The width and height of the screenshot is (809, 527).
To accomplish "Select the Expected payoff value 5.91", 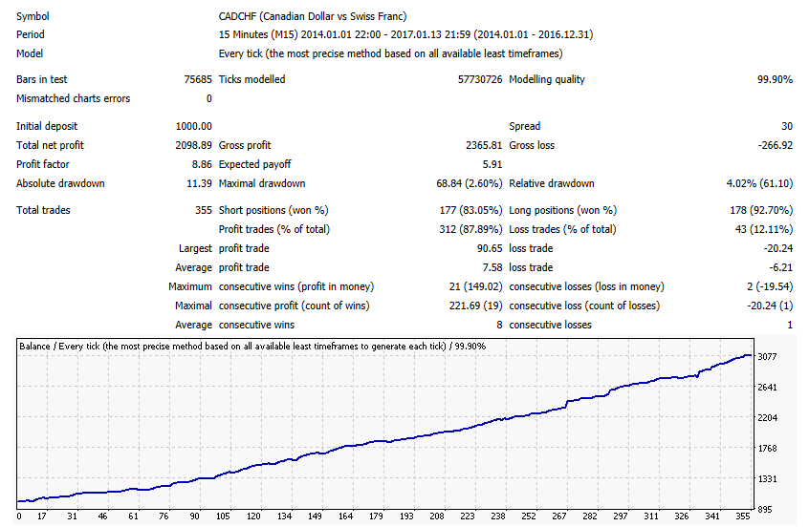I will [492, 164].
